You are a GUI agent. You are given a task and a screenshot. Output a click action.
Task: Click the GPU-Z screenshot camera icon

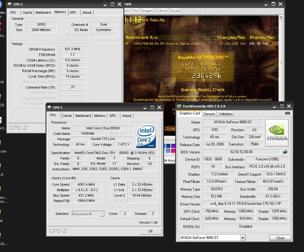pyautogui.click(x=287, y=113)
